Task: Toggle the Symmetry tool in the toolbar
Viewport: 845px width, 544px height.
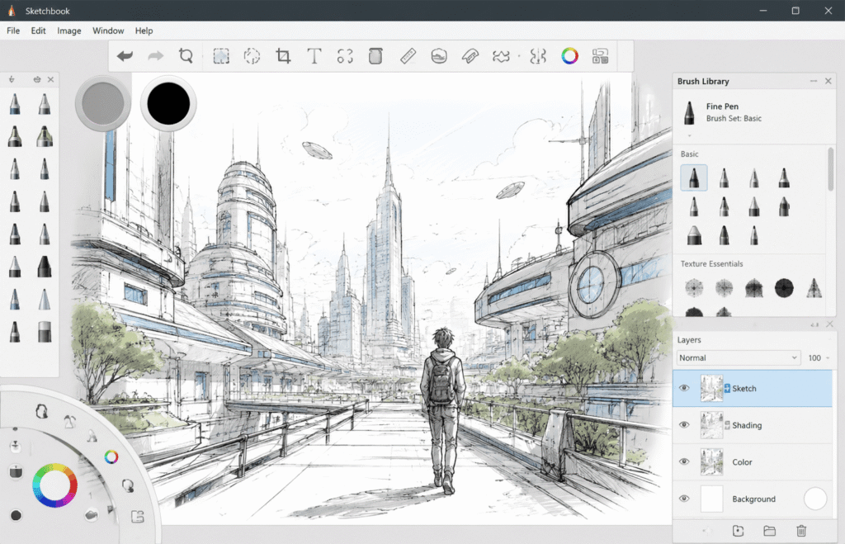Action: (538, 55)
